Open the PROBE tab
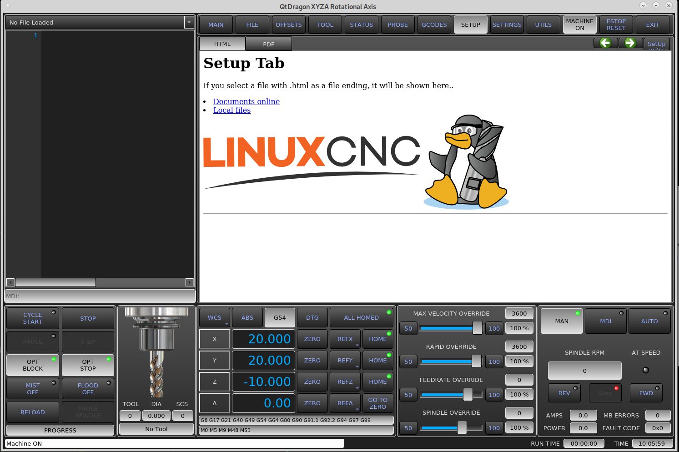 (x=398, y=25)
